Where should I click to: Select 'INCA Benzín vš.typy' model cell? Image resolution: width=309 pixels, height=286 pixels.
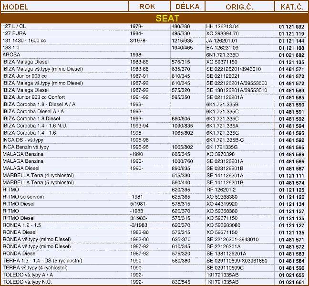pyautogui.click(x=25, y=147)
